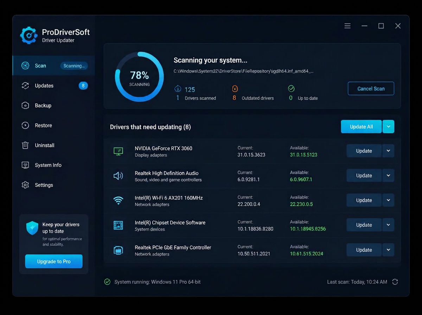
Task: Click the green up-to-date checkmark icon
Action: [291, 89]
